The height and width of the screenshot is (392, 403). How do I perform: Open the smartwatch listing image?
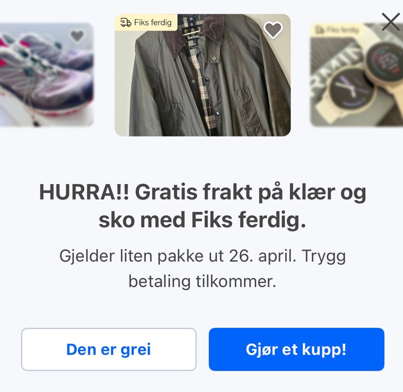pyautogui.click(x=357, y=75)
